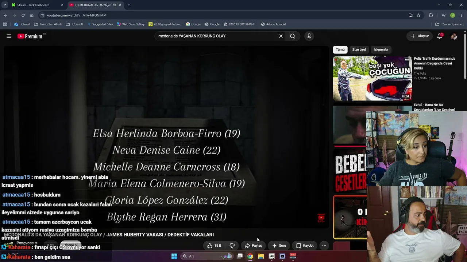Reload the YouTube page
This screenshot has height=262, width=467.
pos(23,15)
